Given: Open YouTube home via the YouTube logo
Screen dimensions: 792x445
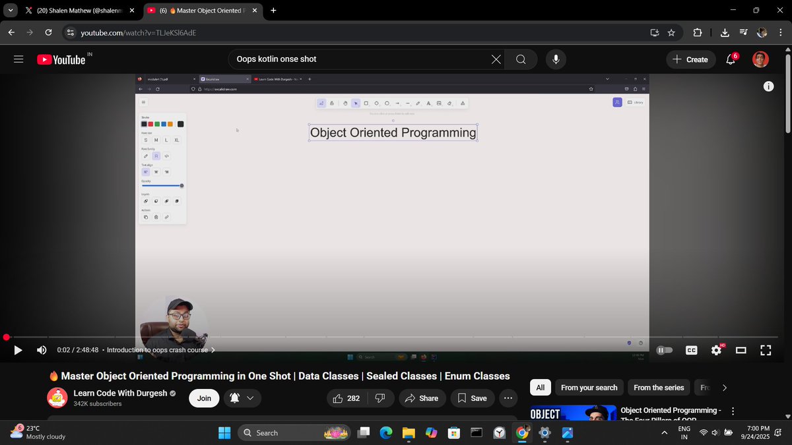Looking at the screenshot, I should tap(63, 59).
